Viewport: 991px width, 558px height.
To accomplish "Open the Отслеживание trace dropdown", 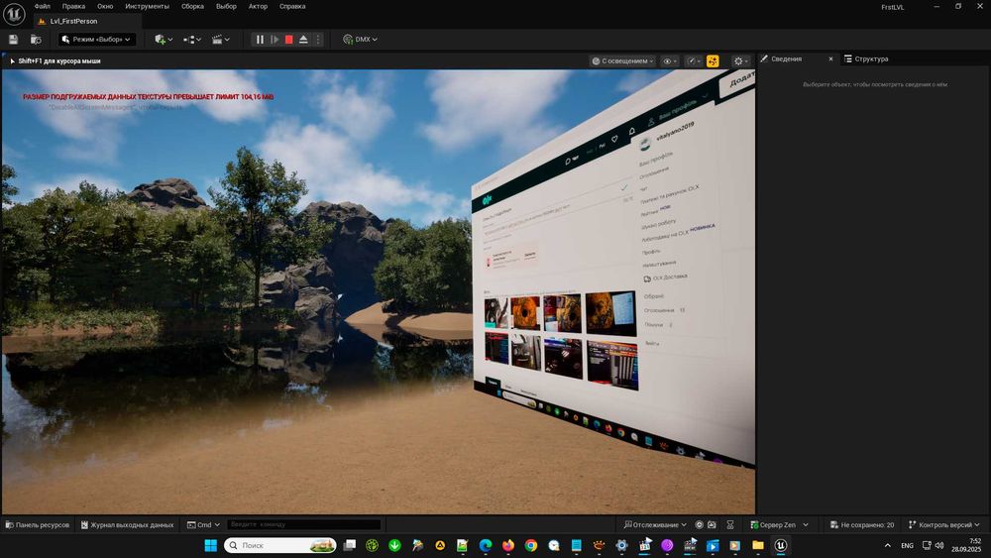I will tap(655, 524).
